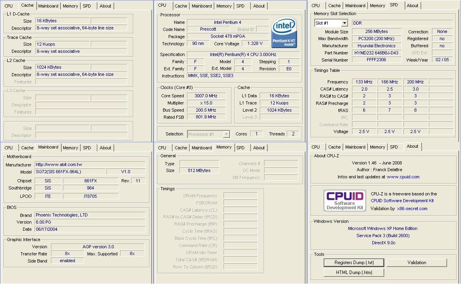The width and height of the screenshot is (461, 284).
Task: Click the 'Service Pack 3 (Build 2600)' text
Action: point(383,236)
